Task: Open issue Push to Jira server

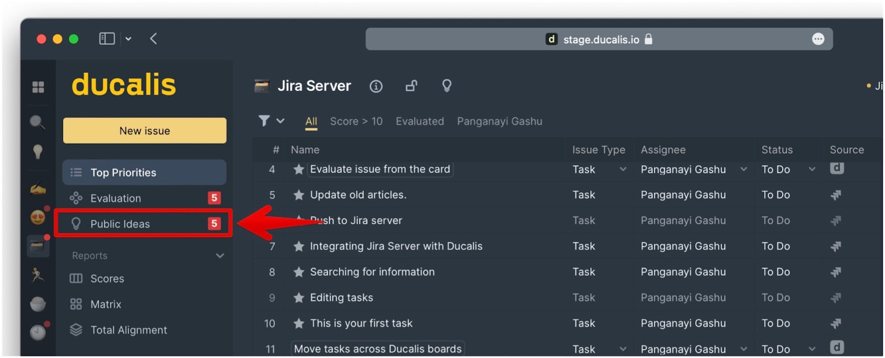Action: [356, 220]
